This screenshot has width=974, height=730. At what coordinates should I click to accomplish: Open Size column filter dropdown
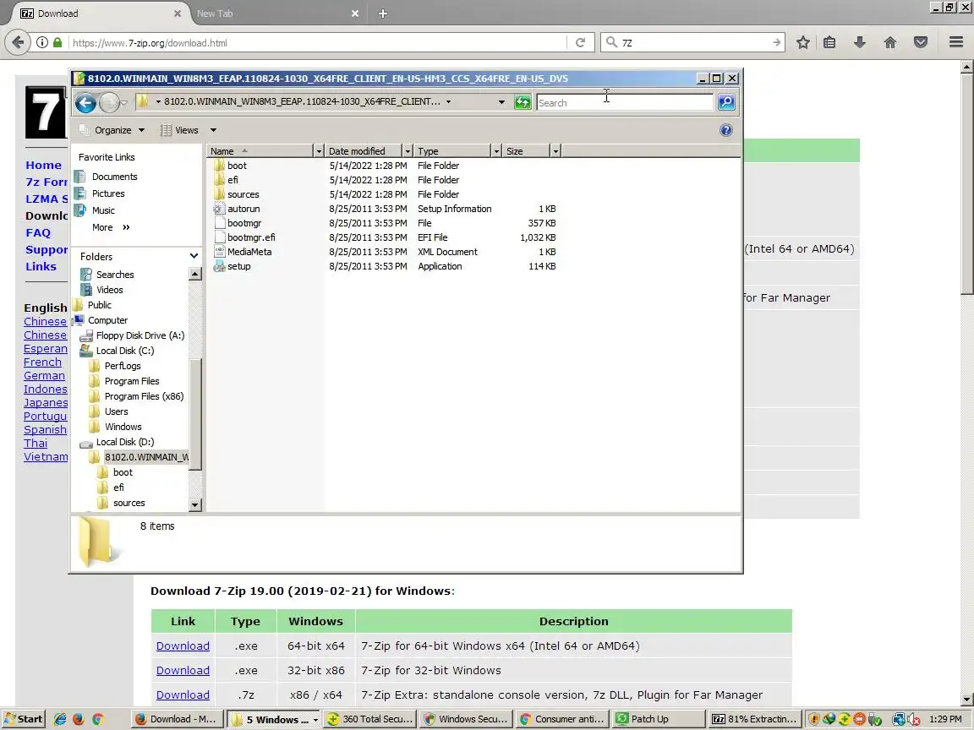pyautogui.click(x=555, y=151)
